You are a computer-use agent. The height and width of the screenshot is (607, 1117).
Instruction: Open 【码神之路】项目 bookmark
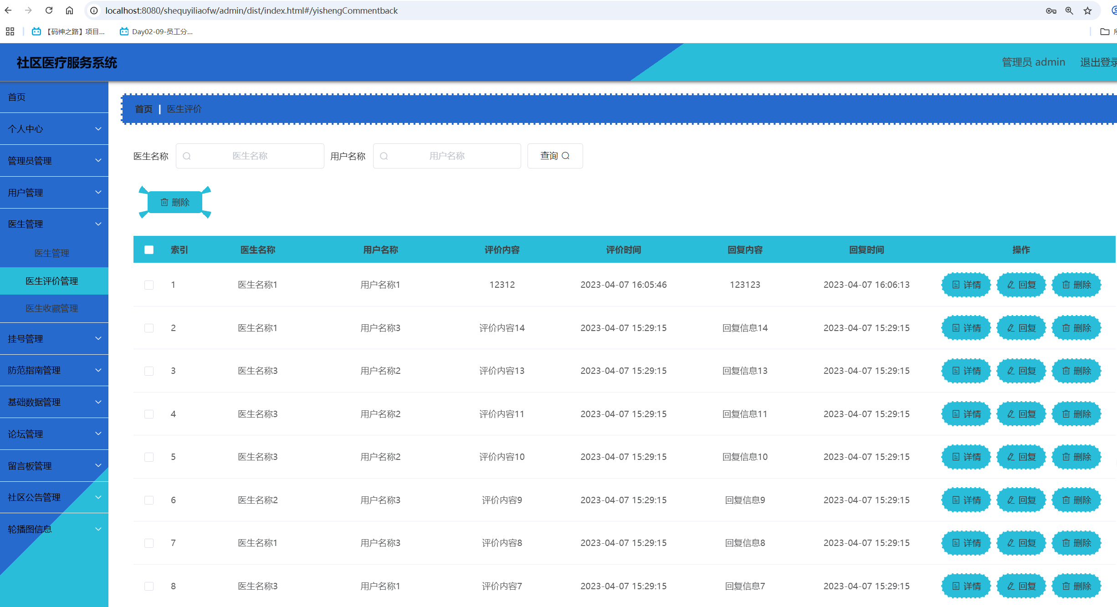click(x=68, y=31)
